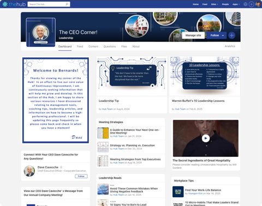Click the Leadership Reads heading

pyautogui.click(x=110, y=178)
